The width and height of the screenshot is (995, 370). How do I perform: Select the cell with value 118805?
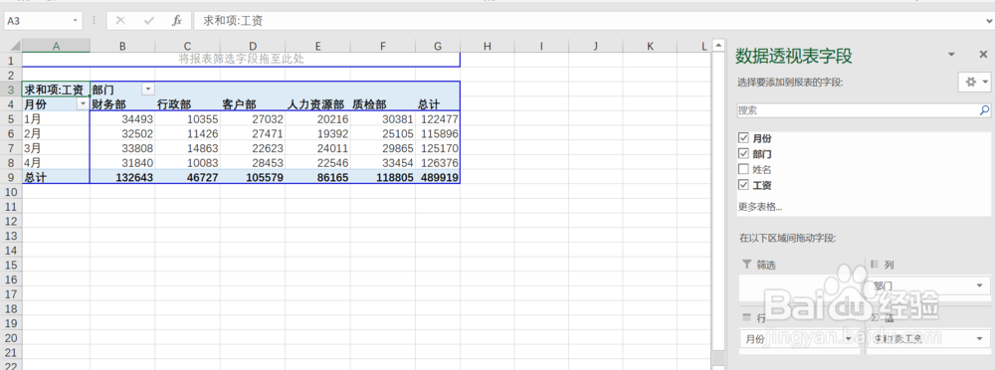click(383, 178)
